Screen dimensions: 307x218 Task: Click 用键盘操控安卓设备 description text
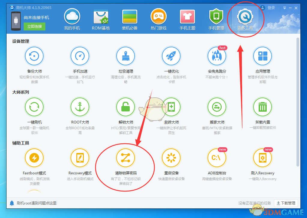tap(217, 179)
